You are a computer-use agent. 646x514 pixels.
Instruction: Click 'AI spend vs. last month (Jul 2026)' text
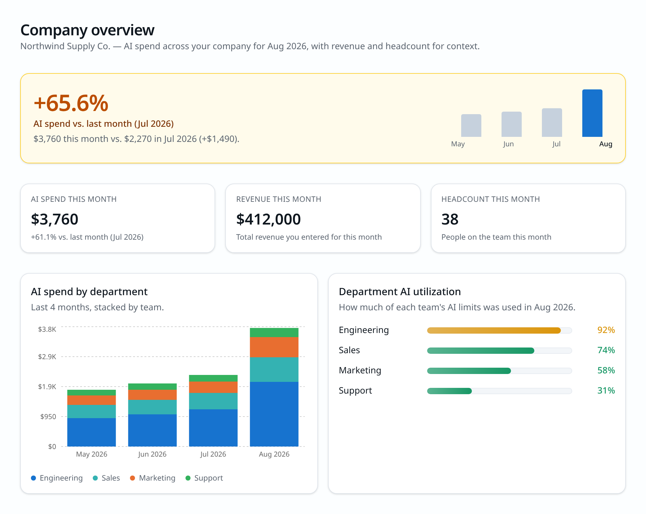(x=103, y=124)
